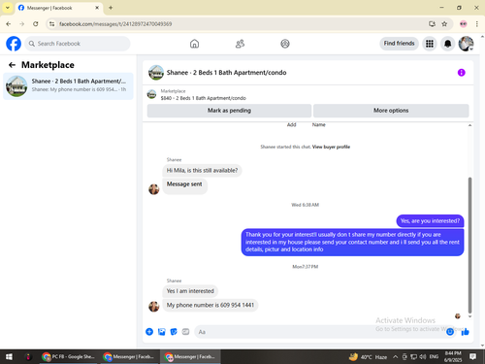Viewport: 485px width, 364px height.
Task: Click the URL address bar
Action: 240,24
